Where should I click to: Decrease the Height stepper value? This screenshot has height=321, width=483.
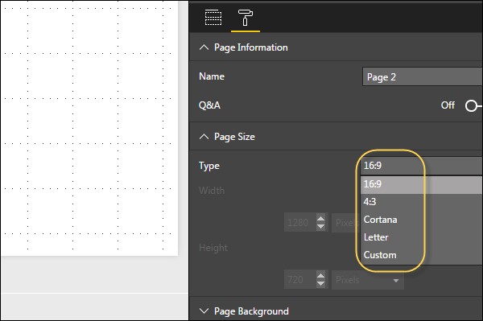[x=320, y=283]
